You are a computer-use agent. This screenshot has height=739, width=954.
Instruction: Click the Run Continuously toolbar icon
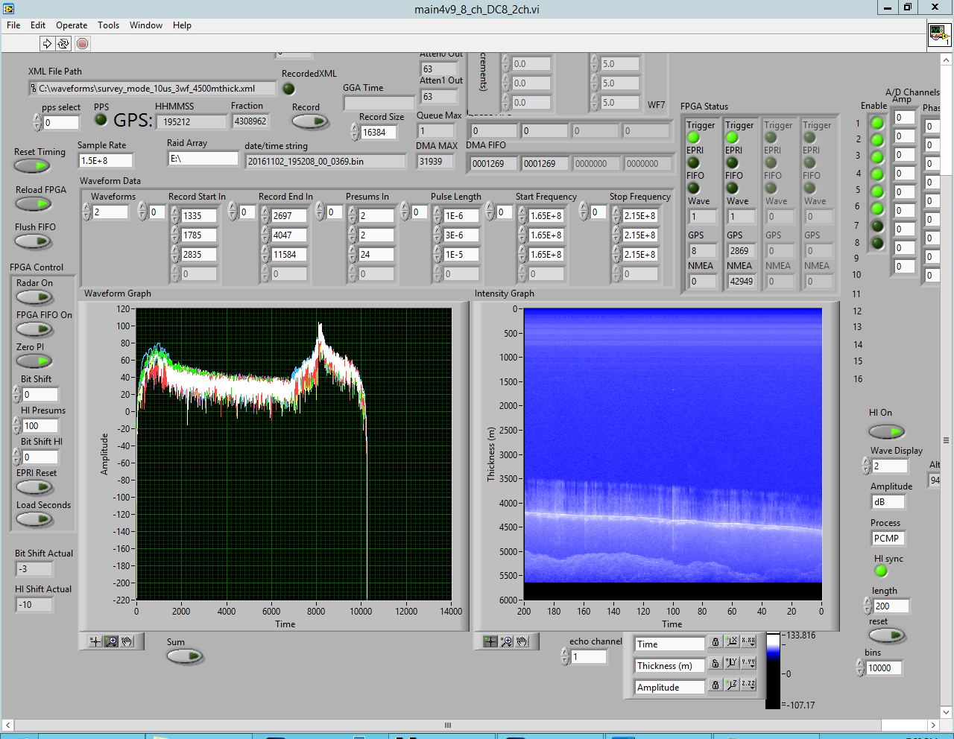pos(63,44)
